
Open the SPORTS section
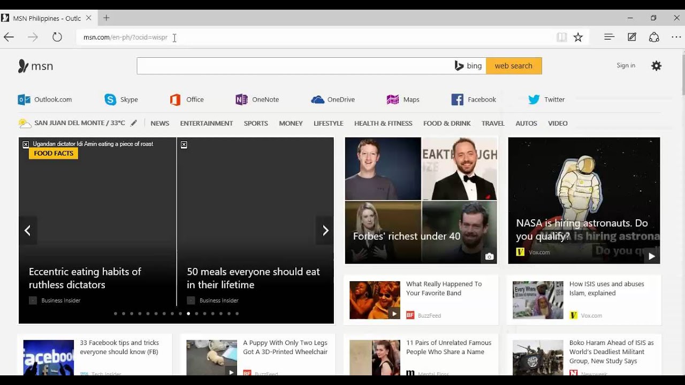(256, 123)
